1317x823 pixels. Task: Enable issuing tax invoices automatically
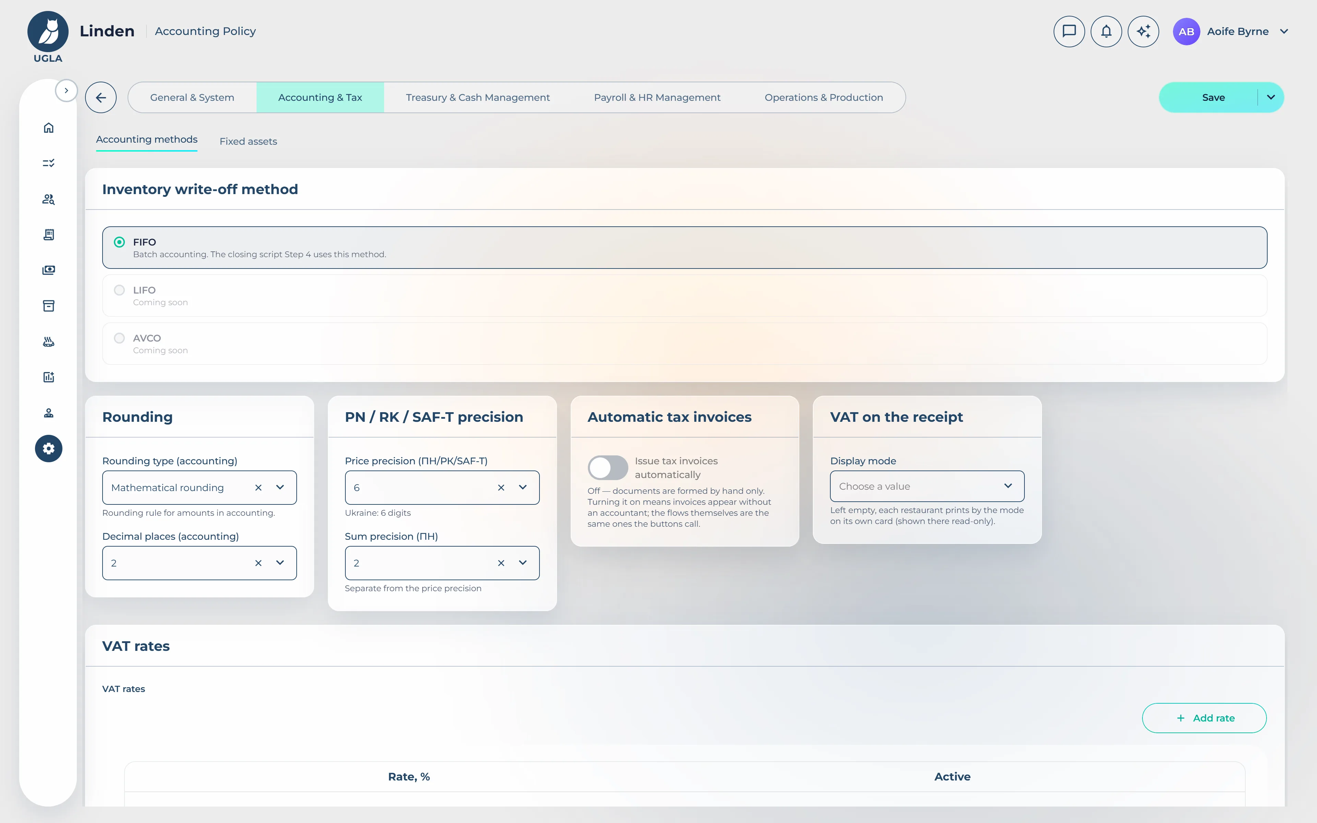[608, 467]
